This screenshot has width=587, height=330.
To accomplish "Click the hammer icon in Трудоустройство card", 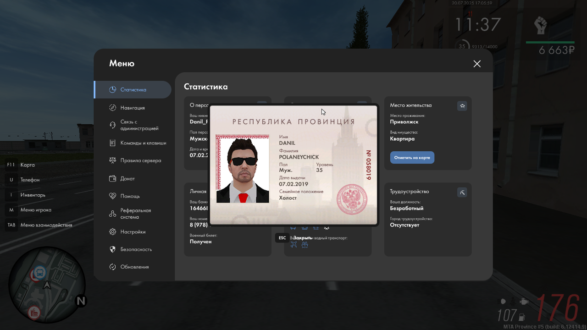I will pos(462,192).
